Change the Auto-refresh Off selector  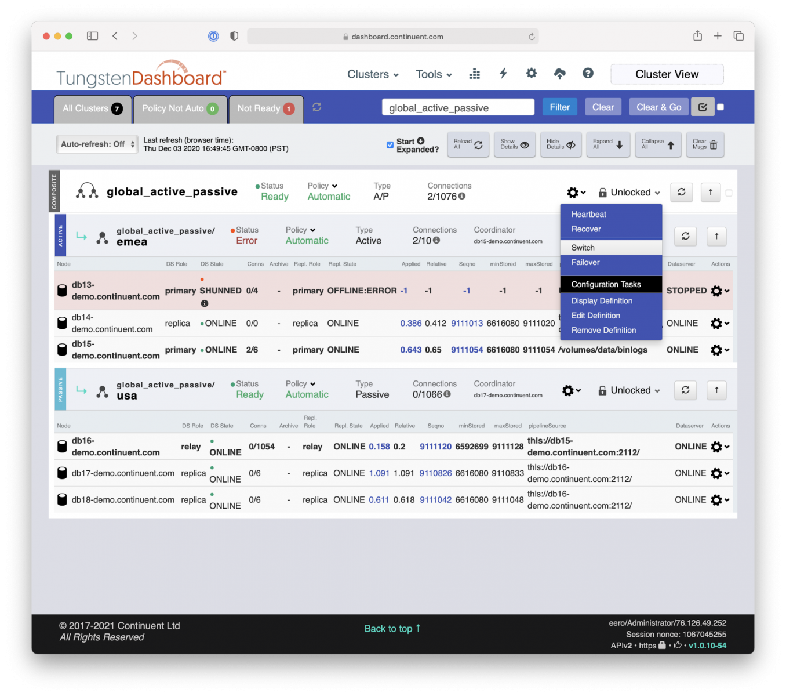(98, 144)
